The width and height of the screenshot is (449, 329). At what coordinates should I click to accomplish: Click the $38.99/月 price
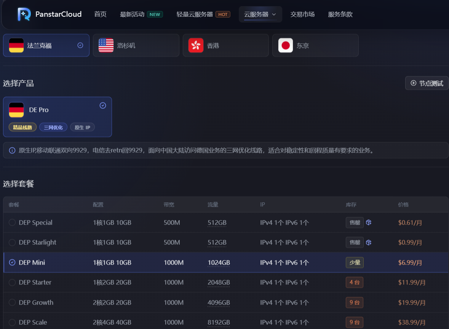(412, 323)
